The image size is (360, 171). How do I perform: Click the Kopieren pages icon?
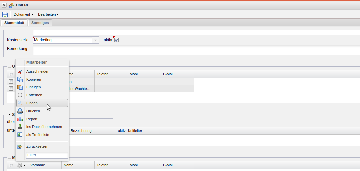pos(20,79)
